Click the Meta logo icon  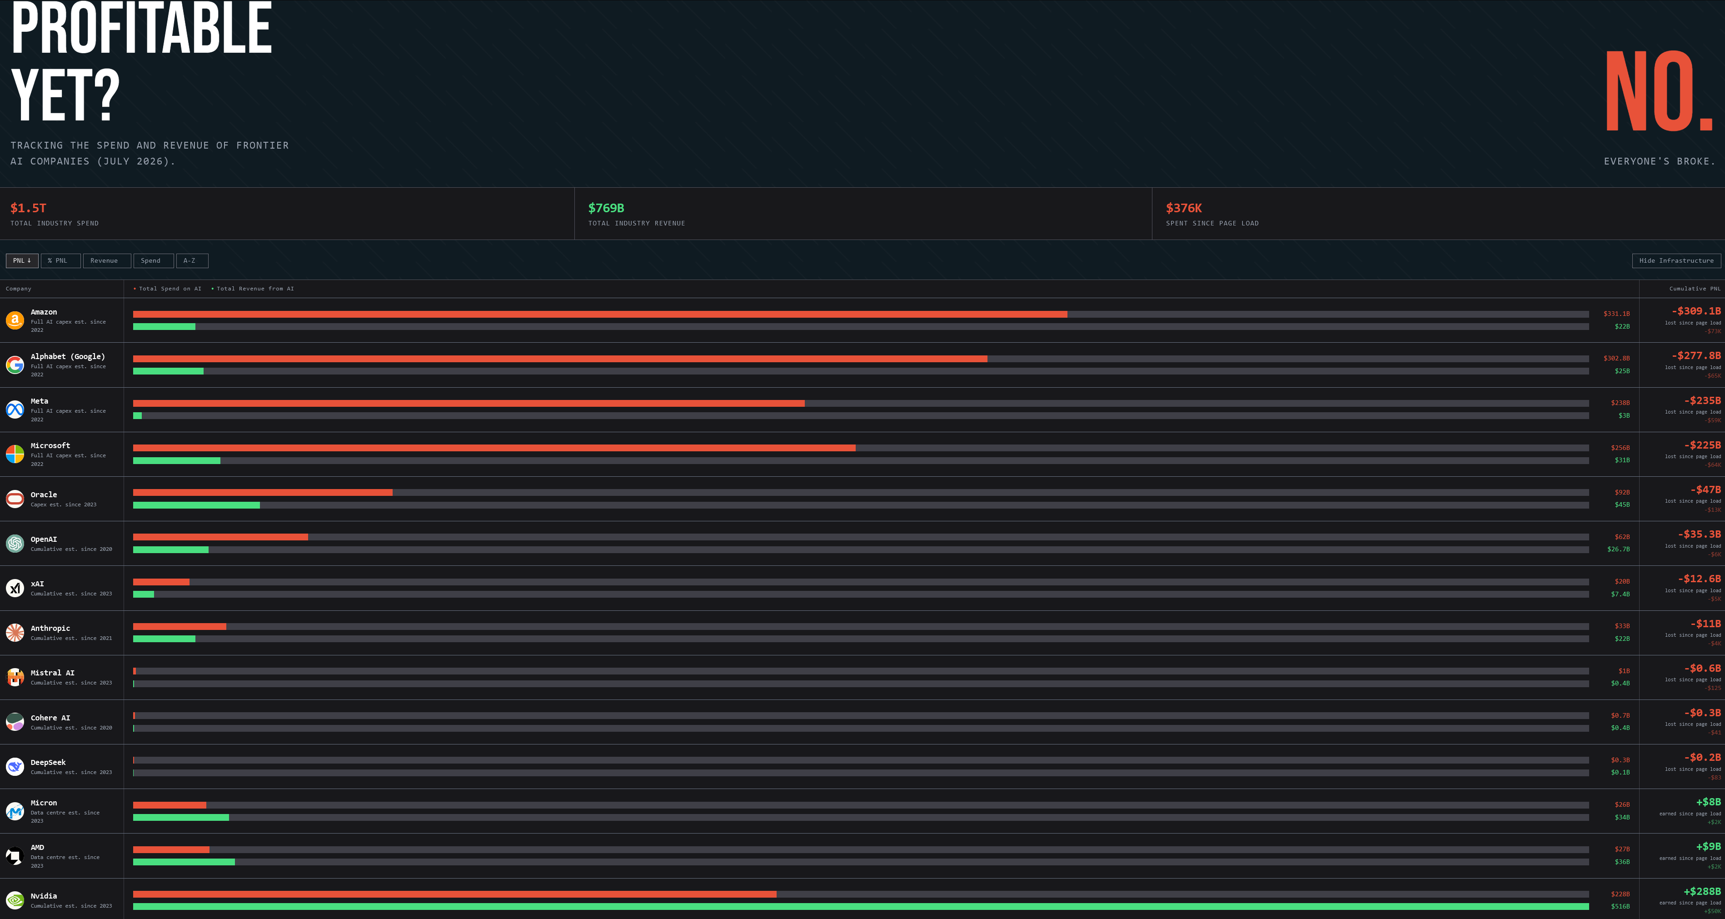click(15, 409)
